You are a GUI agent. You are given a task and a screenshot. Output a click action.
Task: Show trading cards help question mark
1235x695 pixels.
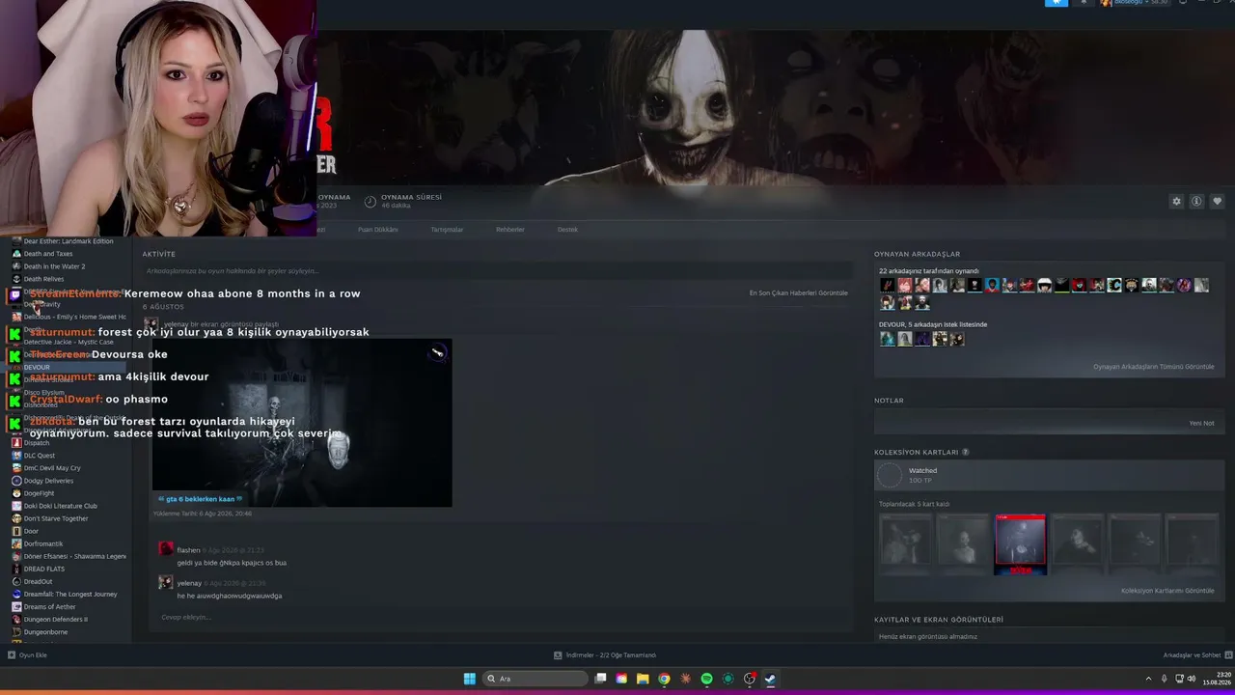966,452
